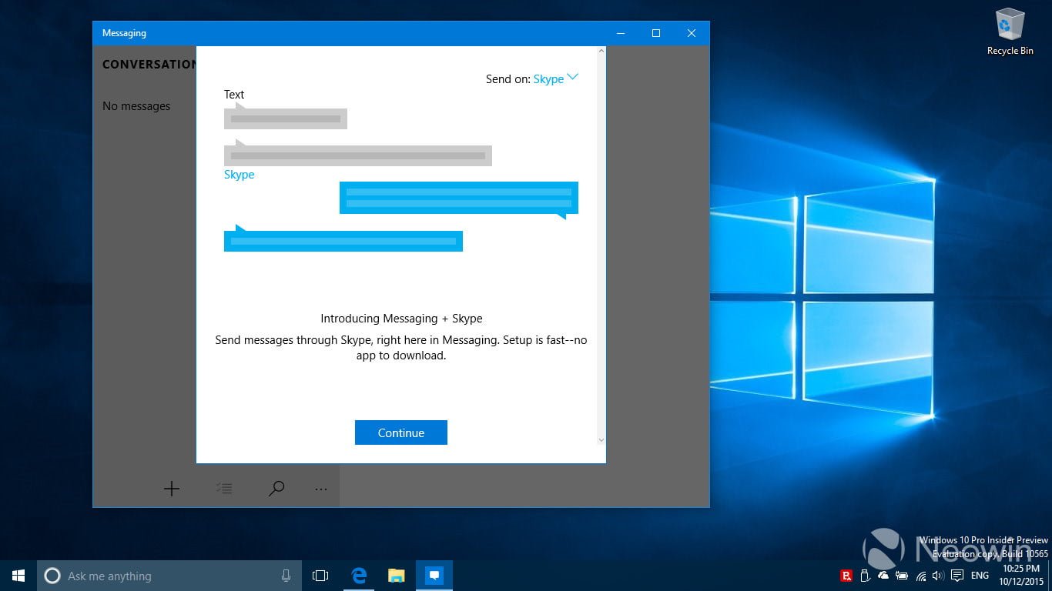This screenshot has height=591, width=1052.
Task: Launch Microsoft Edge from the taskbar
Action: point(359,576)
